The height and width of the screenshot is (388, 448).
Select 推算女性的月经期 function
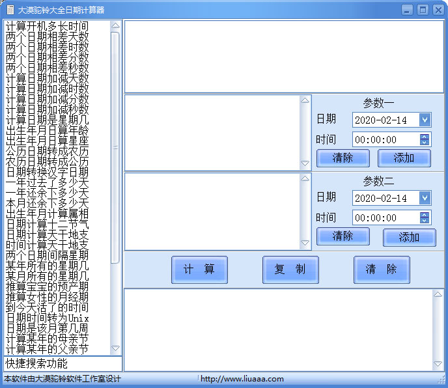coord(47,298)
